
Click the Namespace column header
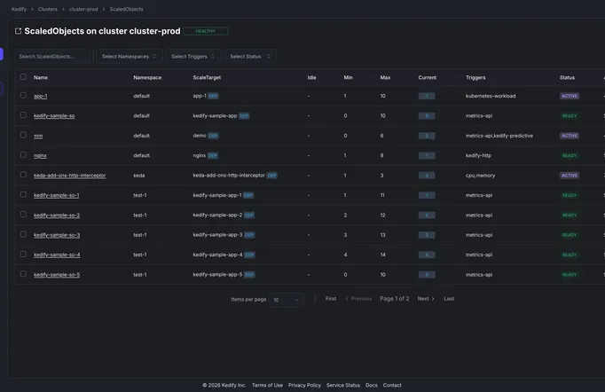(147, 77)
